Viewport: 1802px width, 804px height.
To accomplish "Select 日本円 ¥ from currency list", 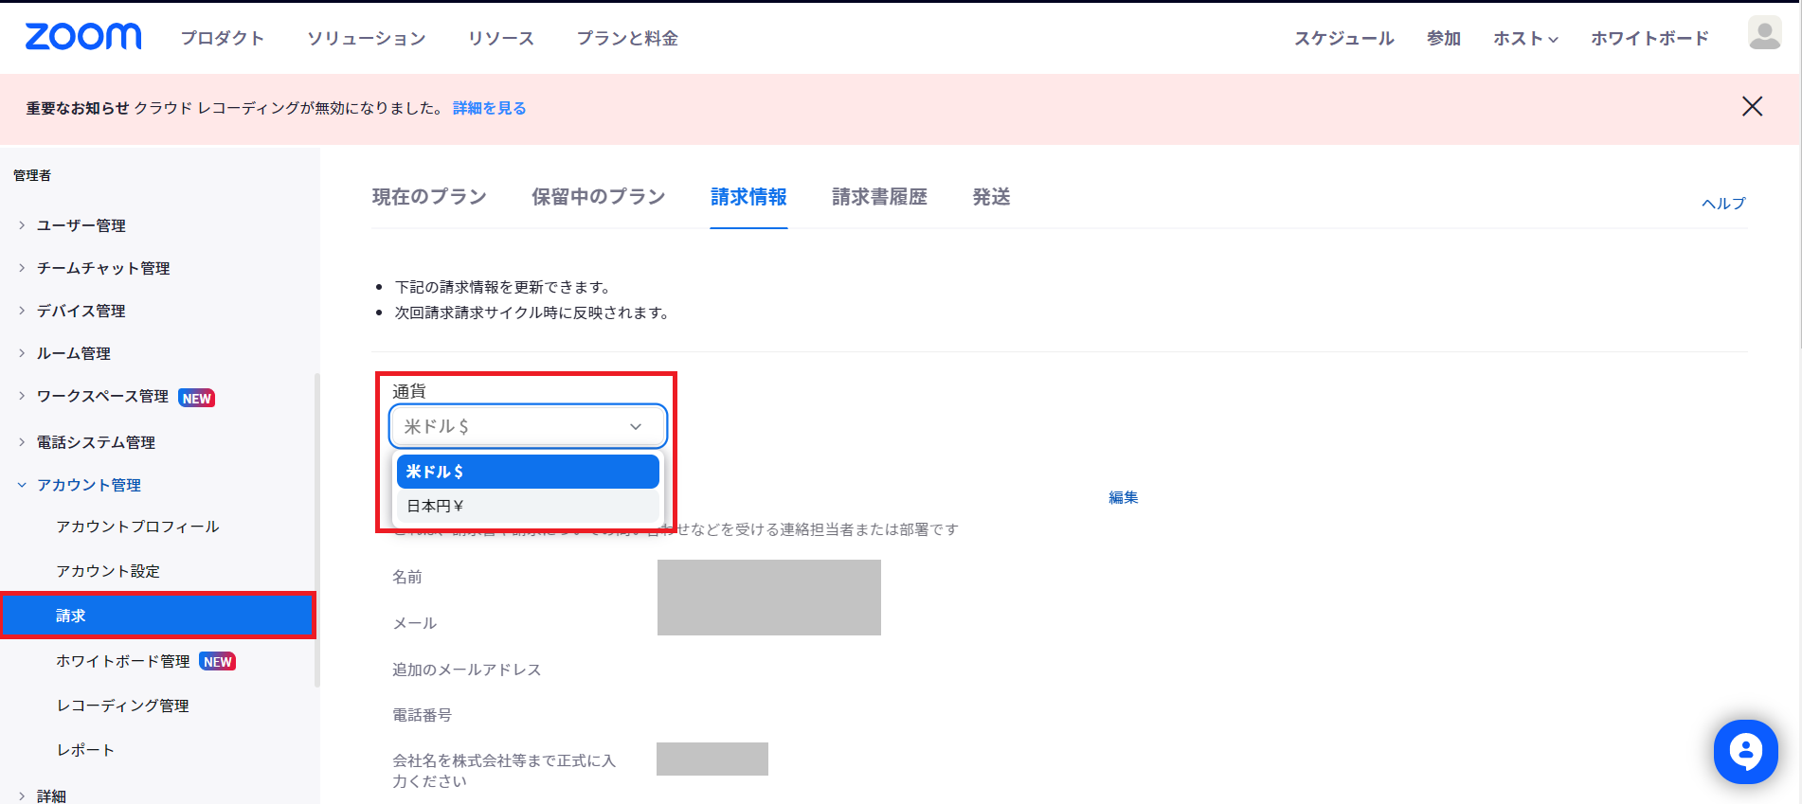I will click(x=528, y=506).
